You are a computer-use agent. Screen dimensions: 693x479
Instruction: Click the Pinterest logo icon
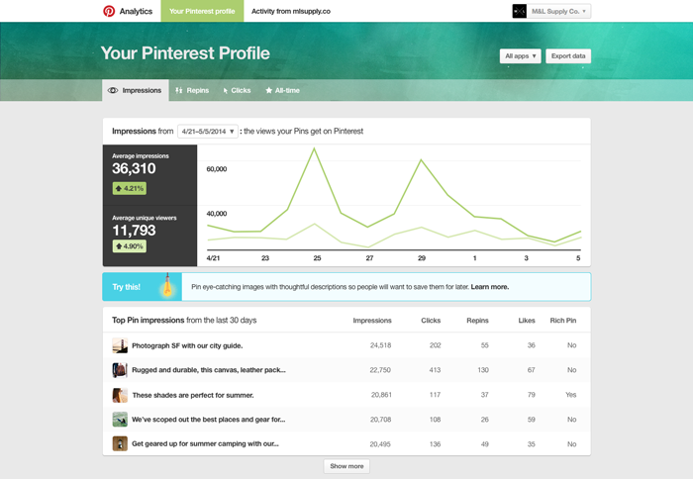pos(109,11)
